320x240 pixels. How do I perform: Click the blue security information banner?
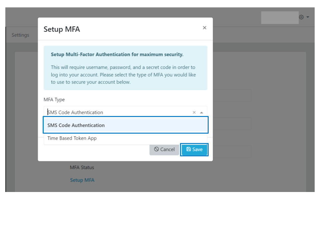[x=125, y=68]
